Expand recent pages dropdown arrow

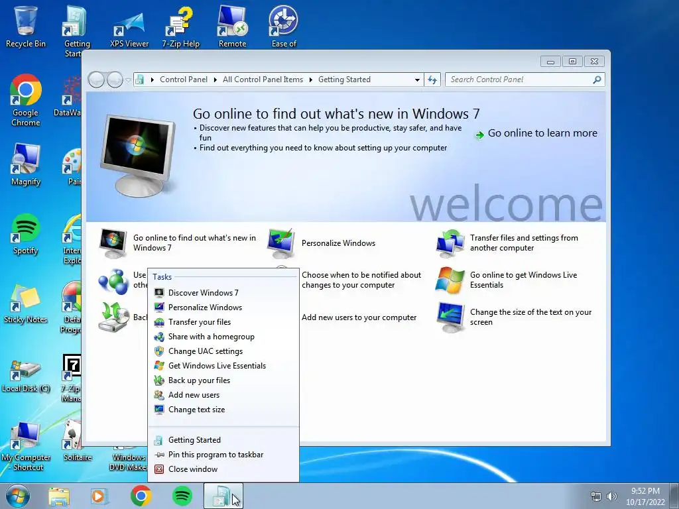[128, 80]
